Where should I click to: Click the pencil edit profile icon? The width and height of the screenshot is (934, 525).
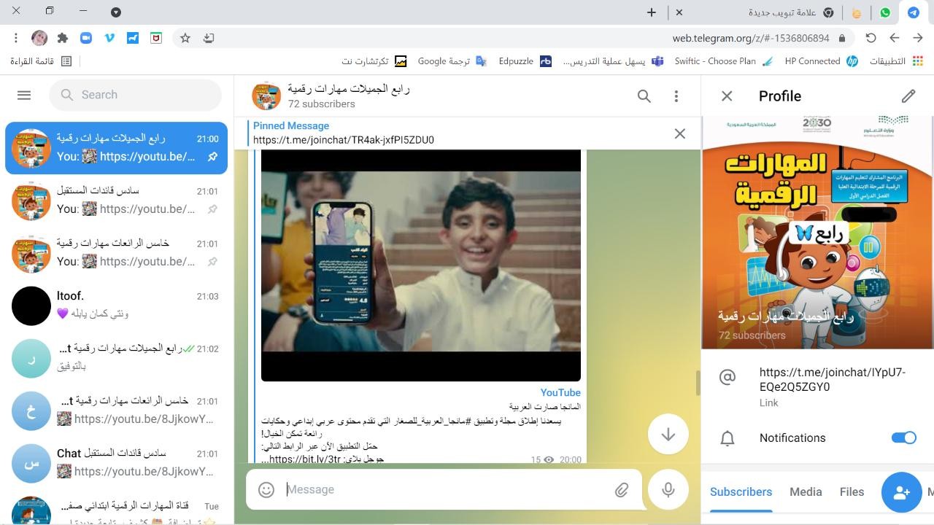tap(908, 96)
